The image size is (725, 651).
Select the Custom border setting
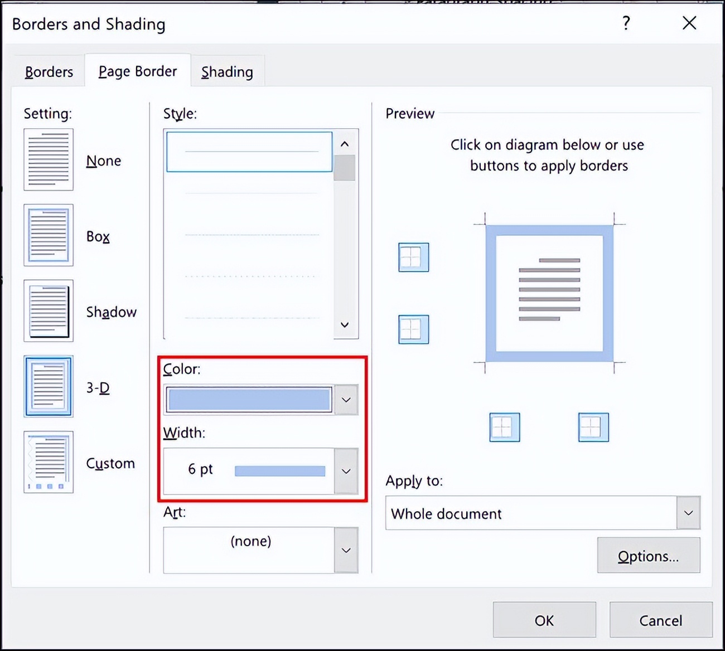(49, 462)
